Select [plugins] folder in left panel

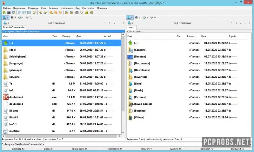pyautogui.click(x=62, y=77)
